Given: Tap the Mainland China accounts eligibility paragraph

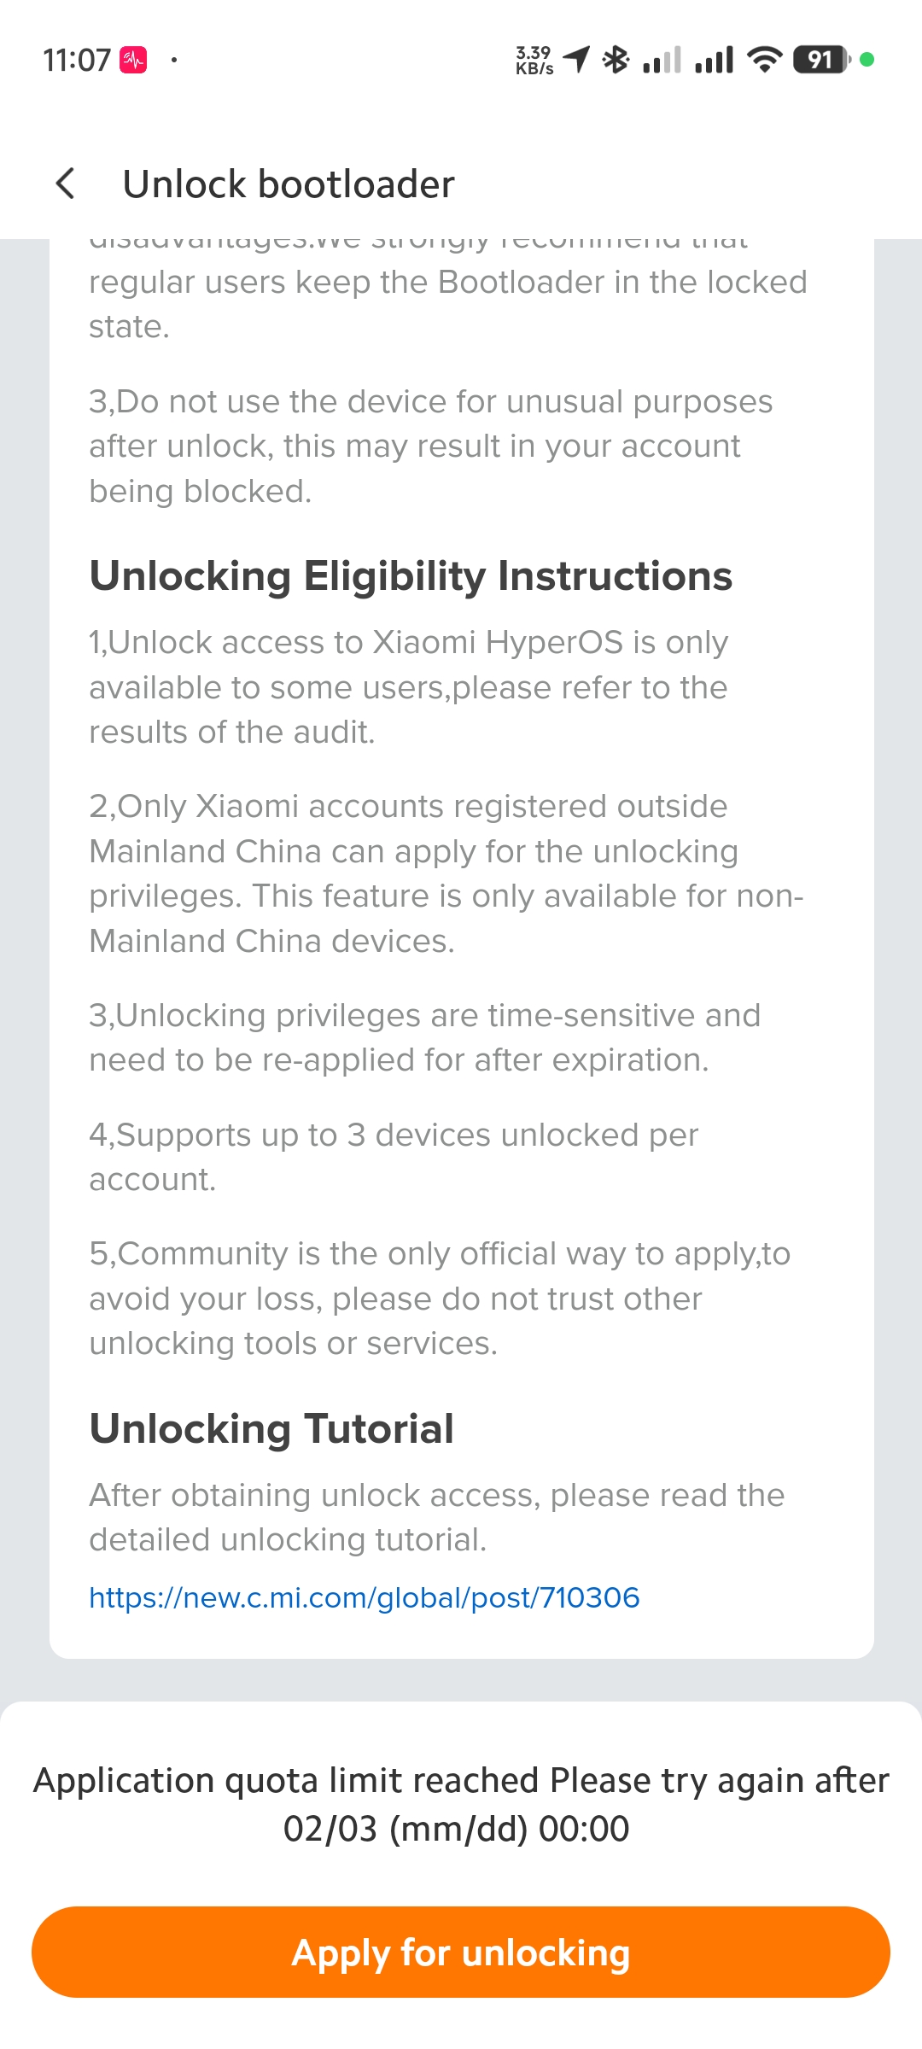Looking at the screenshot, I should pyautogui.click(x=446, y=873).
